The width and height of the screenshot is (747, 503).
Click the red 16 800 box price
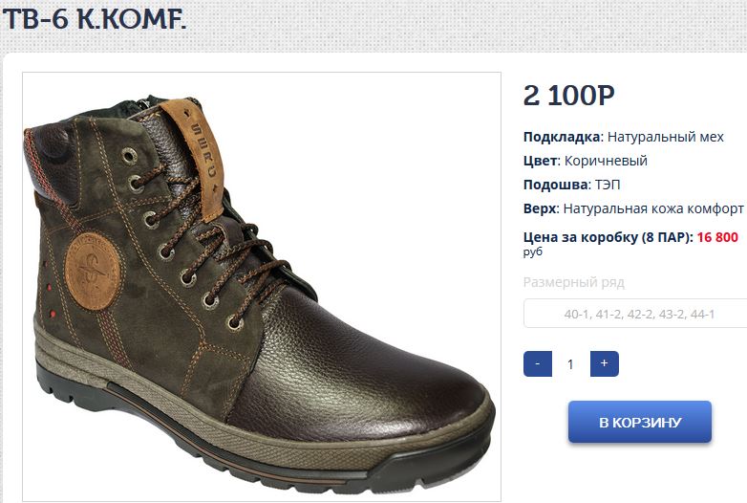pyautogui.click(x=717, y=237)
